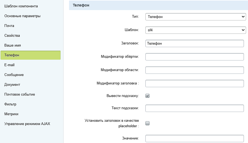Click the Заголовок text field
The image size is (248, 143).
194,43
